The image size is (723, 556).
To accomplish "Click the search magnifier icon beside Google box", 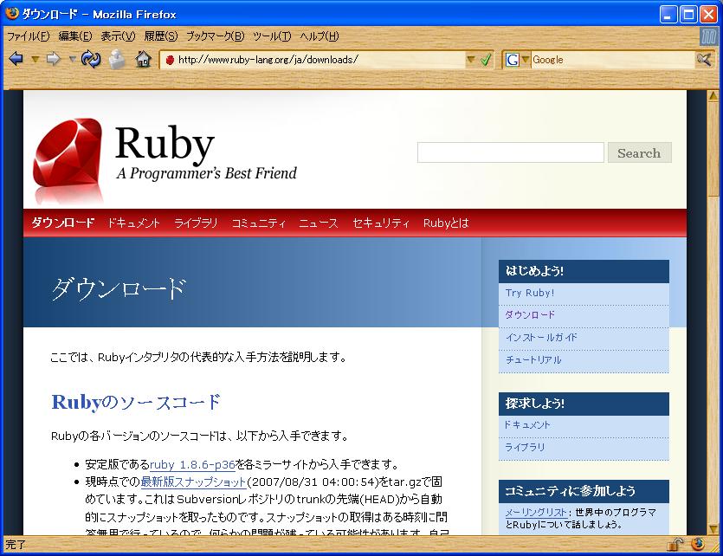I will [704, 60].
